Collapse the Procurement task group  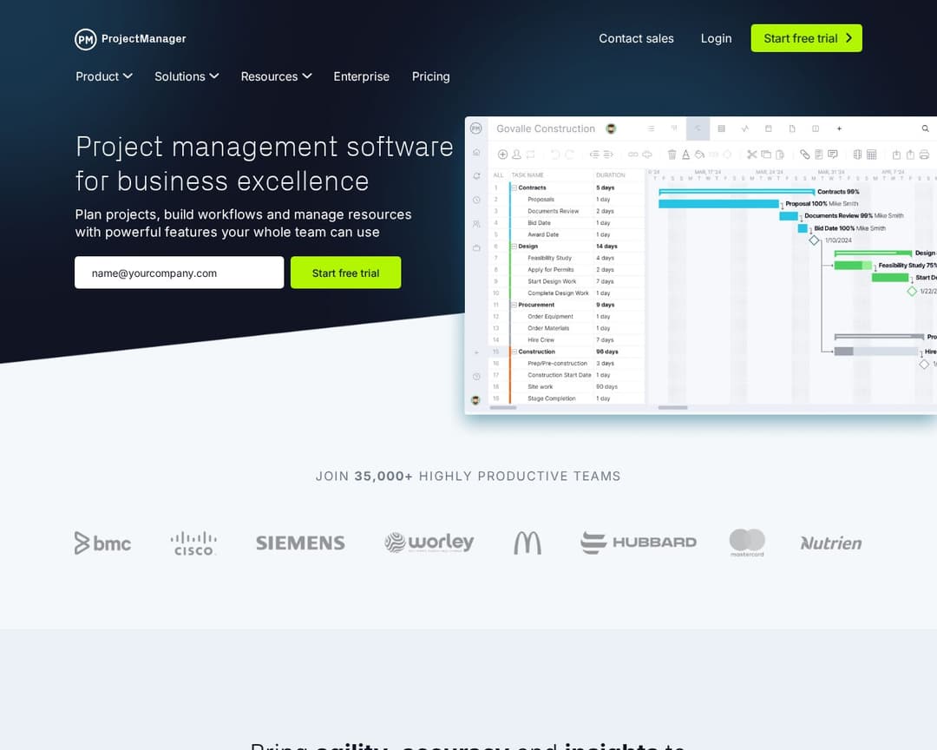514,305
